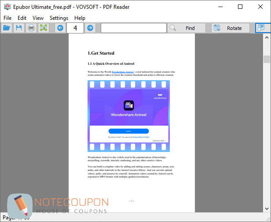
Task: Click the fit-to-page zoom icon
Action: (x=44, y=28)
